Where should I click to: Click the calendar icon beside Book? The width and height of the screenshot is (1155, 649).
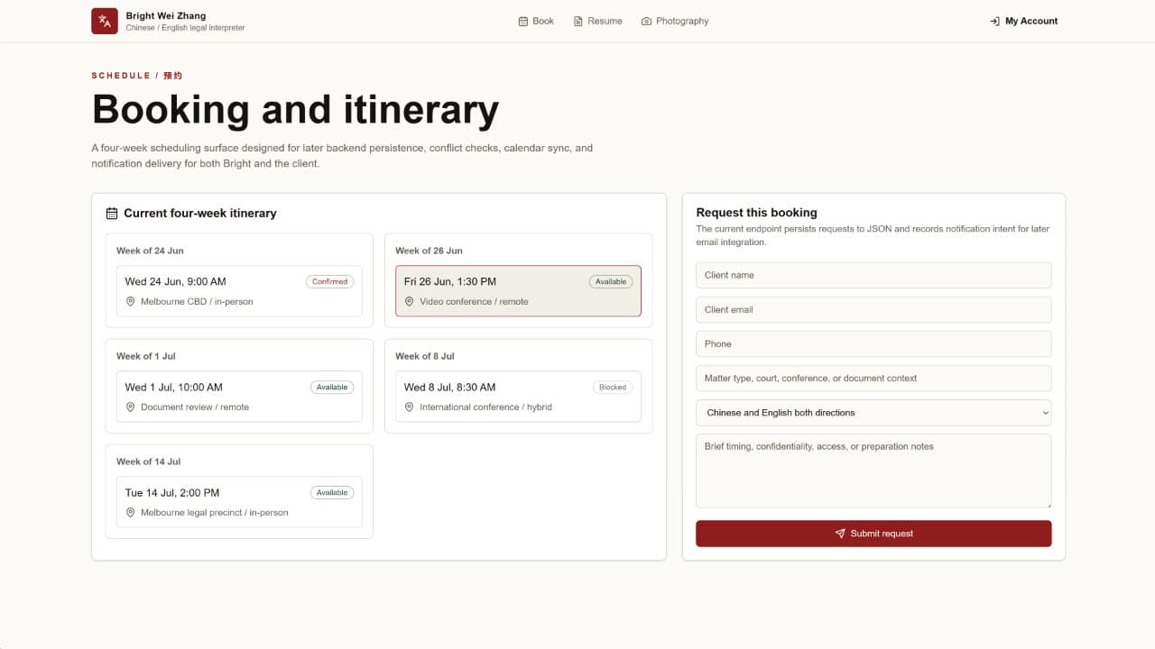click(x=523, y=21)
